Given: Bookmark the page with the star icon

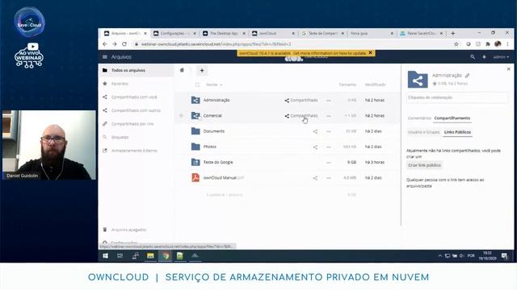Looking at the screenshot, I should coord(456,44).
